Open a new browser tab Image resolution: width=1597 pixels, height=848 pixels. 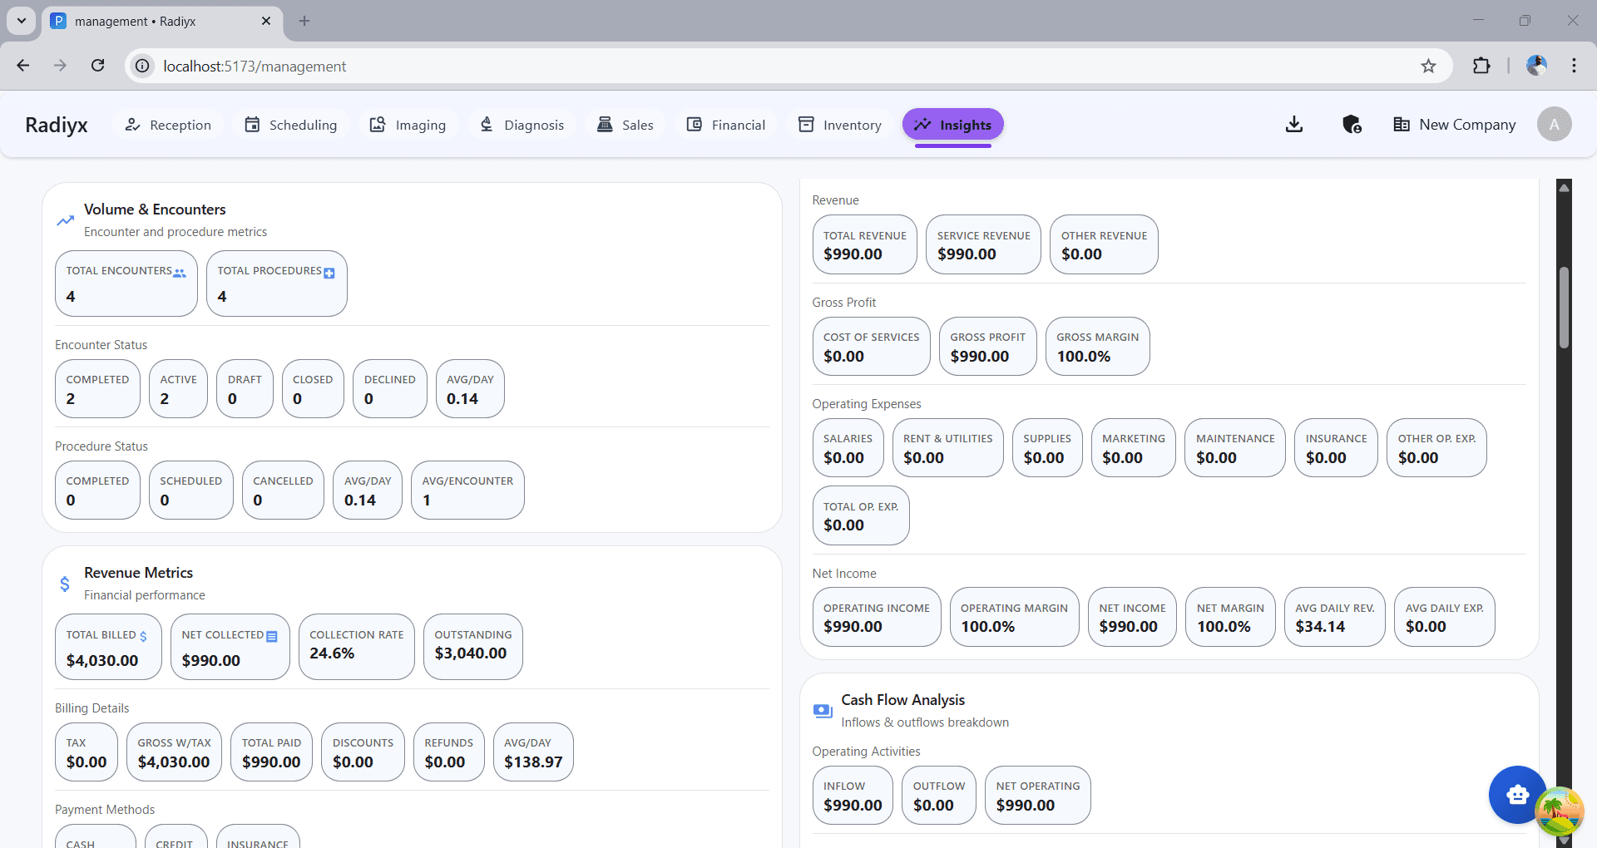304,21
